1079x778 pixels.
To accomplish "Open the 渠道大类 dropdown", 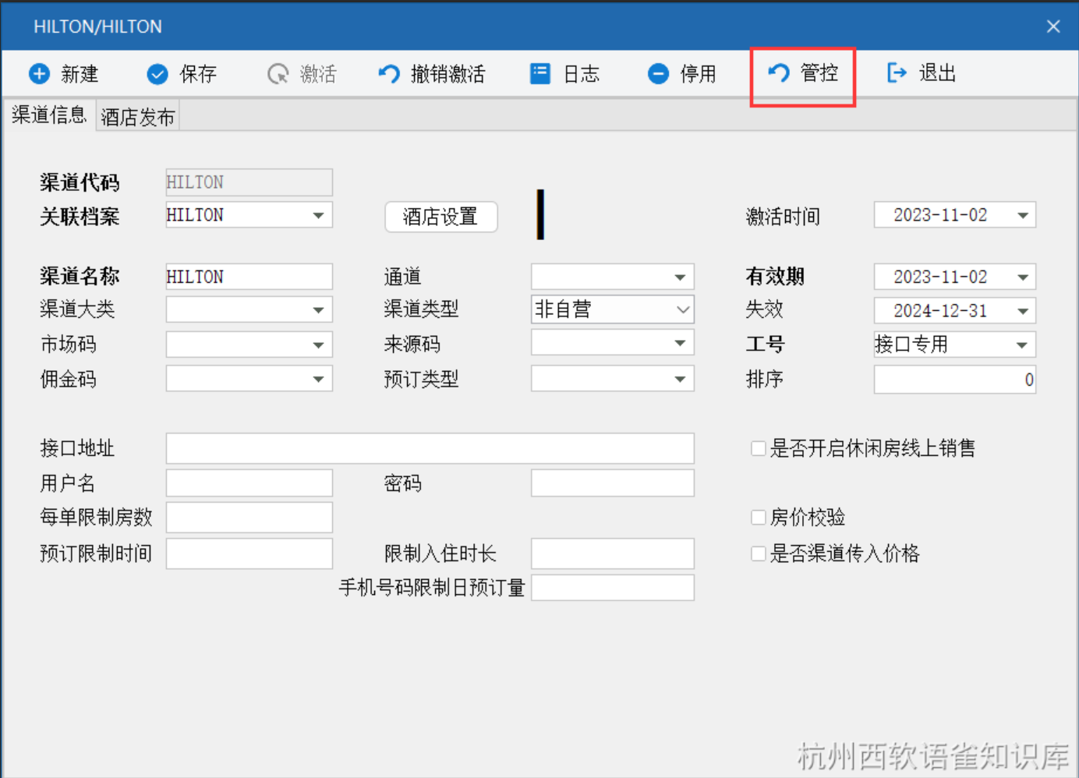I will point(318,310).
